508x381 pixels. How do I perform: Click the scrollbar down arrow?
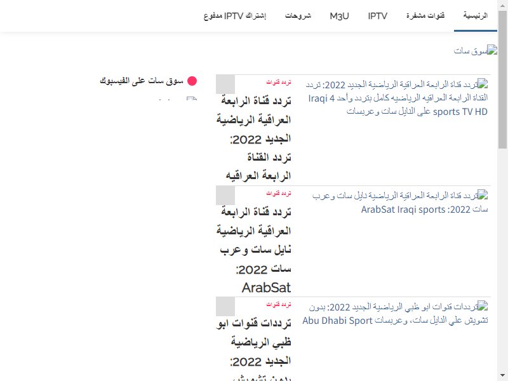point(502,376)
